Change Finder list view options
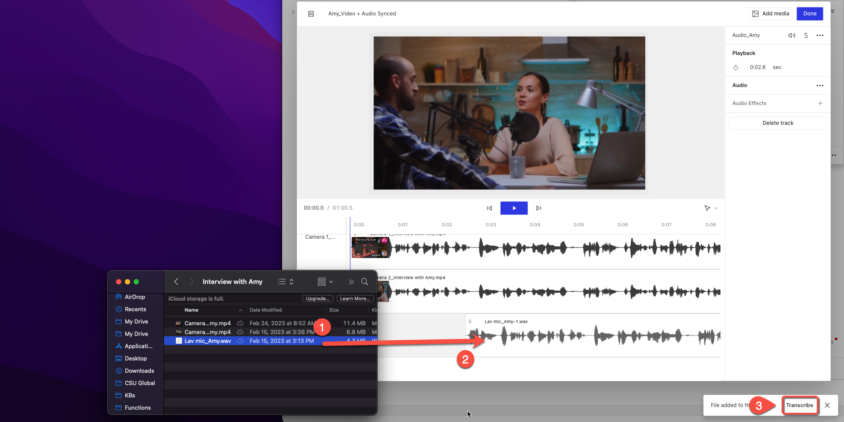 (286, 282)
